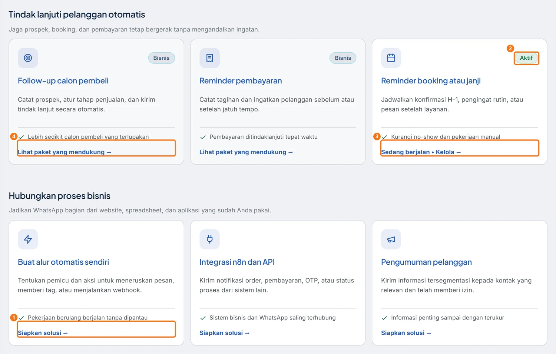Image resolution: width=556 pixels, height=354 pixels.
Task: Click text 'Lebih sedikit calon pembeli yang terlupakan'
Action: coord(88,137)
